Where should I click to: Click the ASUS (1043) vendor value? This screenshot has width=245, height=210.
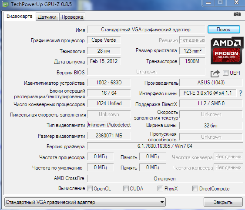pyautogui.click(x=211, y=83)
